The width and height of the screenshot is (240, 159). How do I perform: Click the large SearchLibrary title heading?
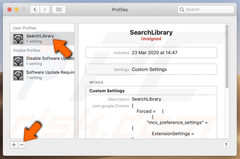(151, 32)
